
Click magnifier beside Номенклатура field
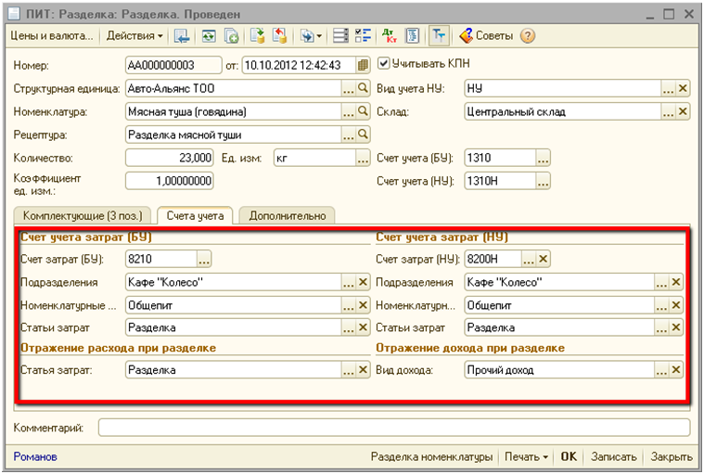point(364,111)
